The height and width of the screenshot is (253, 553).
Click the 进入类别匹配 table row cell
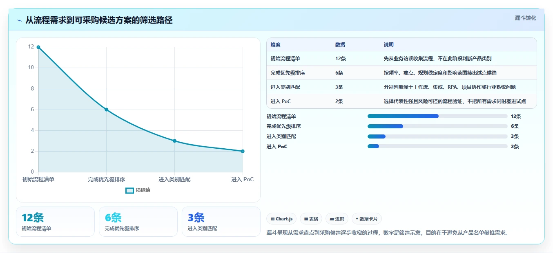click(285, 87)
